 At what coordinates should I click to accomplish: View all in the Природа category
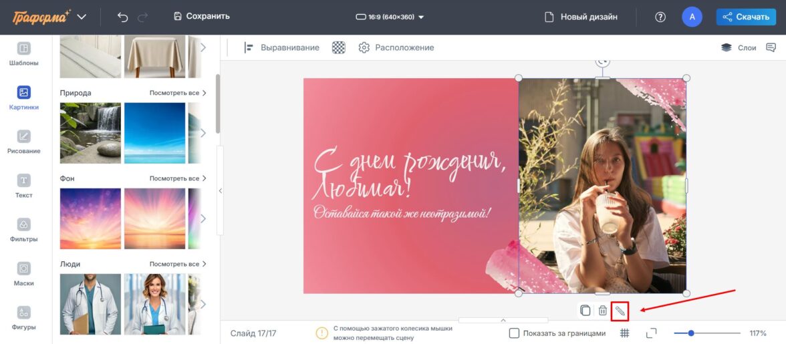pyautogui.click(x=178, y=93)
